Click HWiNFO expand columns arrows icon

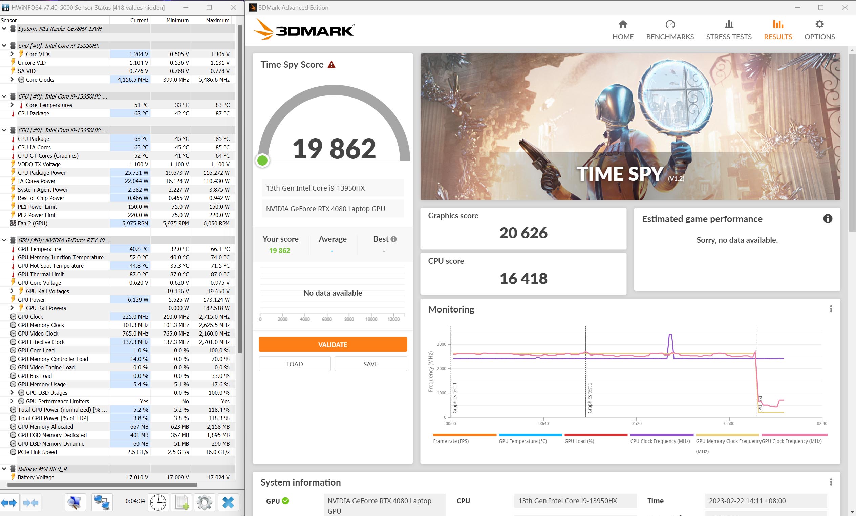click(x=9, y=502)
